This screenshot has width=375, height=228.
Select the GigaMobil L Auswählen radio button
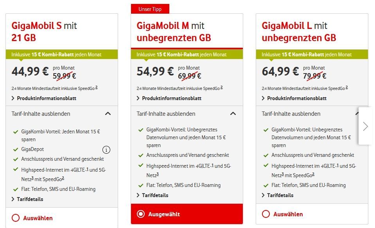point(266,214)
